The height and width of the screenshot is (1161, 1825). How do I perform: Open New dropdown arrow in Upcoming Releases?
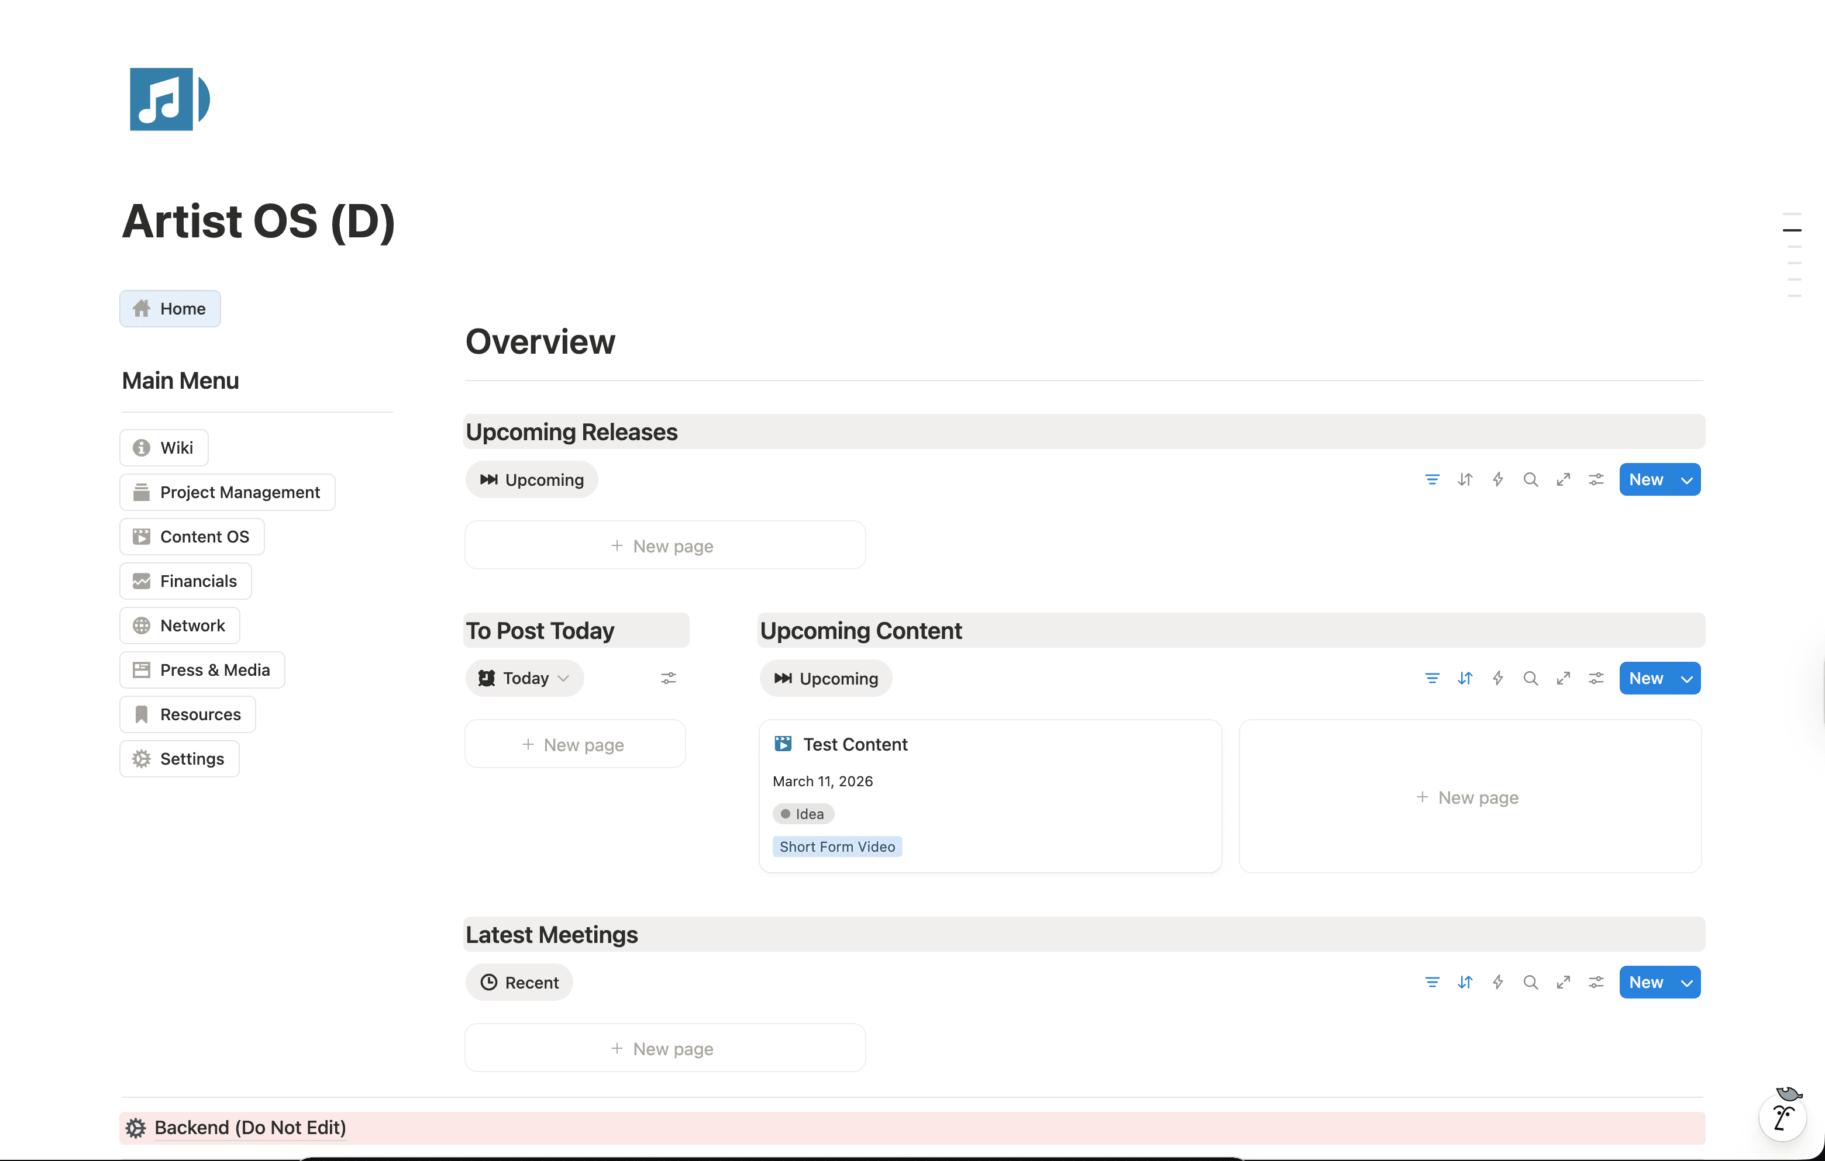click(x=1686, y=479)
